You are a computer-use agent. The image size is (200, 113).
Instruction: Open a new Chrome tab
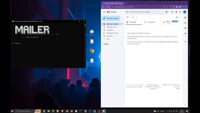[126, 3]
